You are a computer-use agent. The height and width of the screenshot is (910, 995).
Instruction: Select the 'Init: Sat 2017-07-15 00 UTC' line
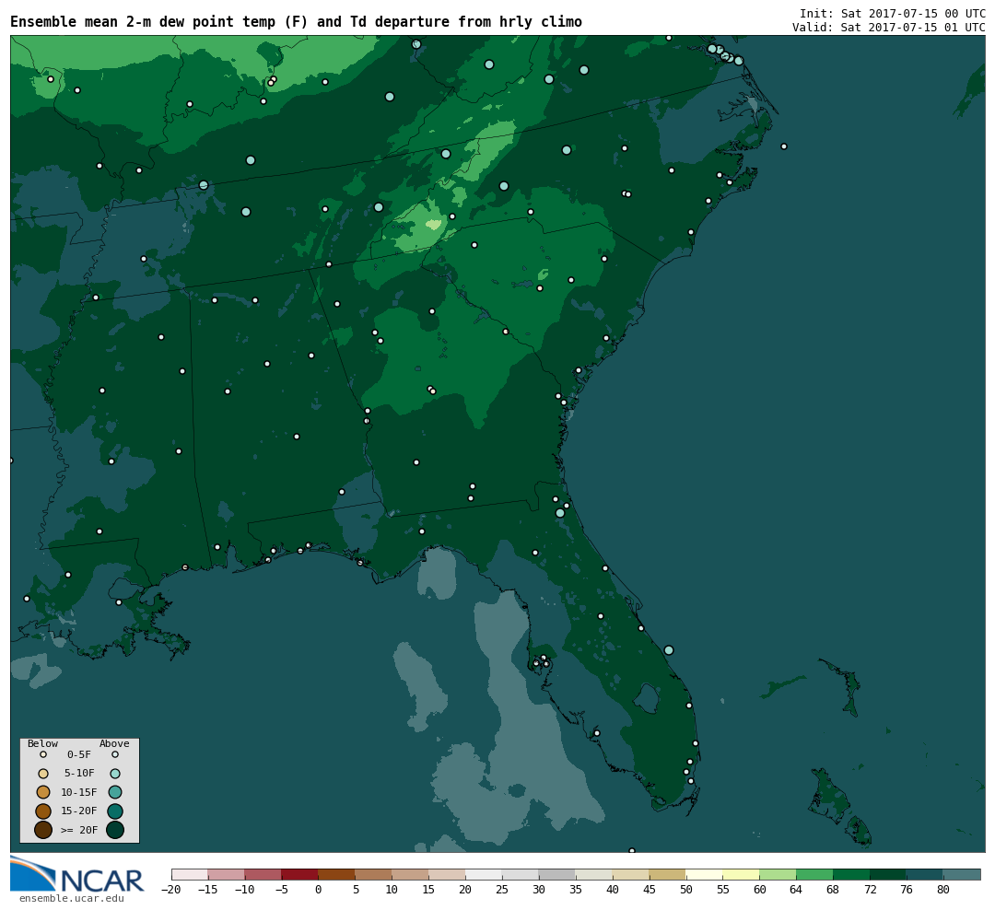pos(892,13)
